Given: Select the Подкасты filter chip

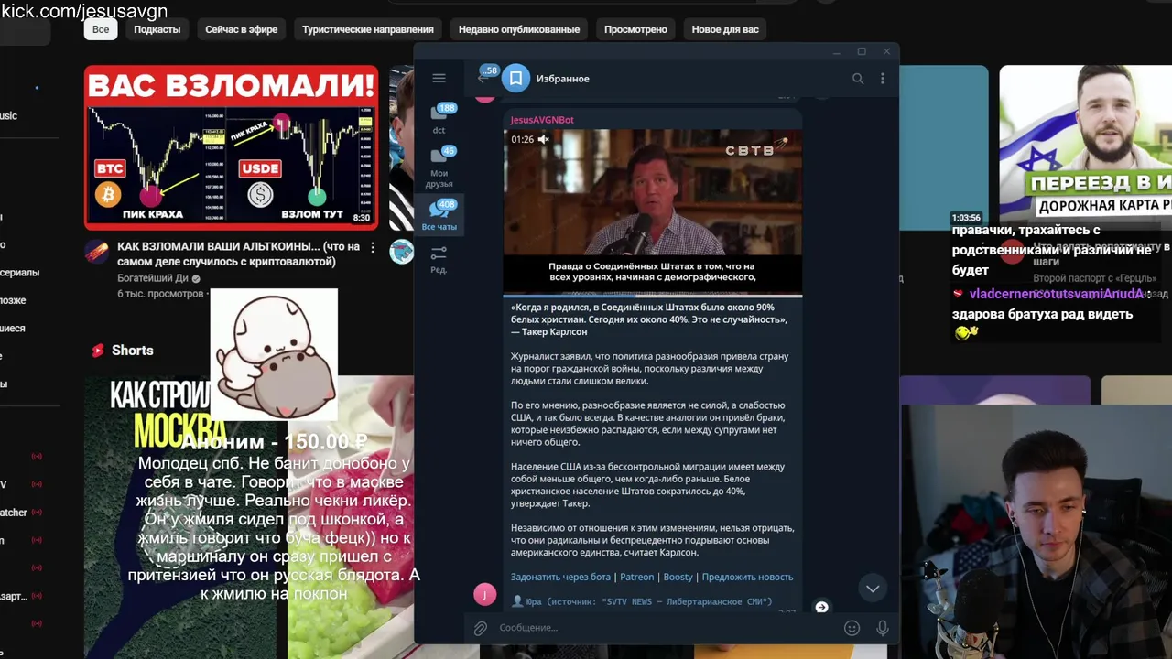Looking at the screenshot, I should [x=157, y=29].
